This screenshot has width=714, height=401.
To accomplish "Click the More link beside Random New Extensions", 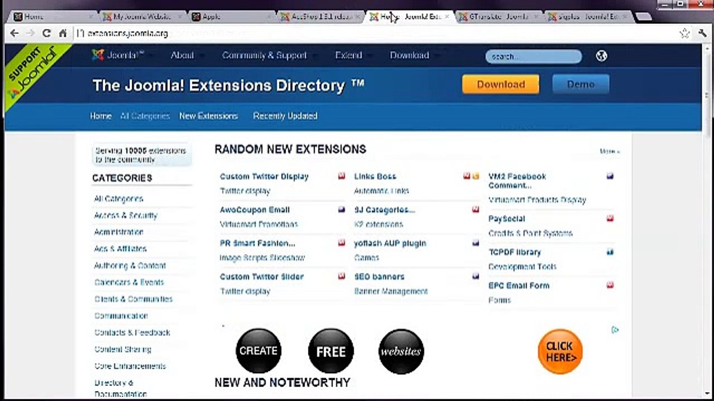I will coord(609,151).
